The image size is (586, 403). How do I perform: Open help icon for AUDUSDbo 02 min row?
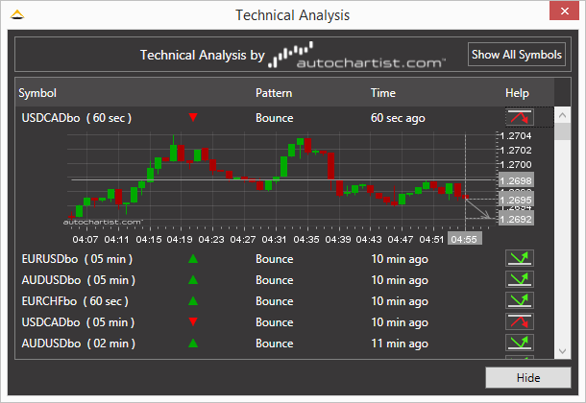point(519,344)
